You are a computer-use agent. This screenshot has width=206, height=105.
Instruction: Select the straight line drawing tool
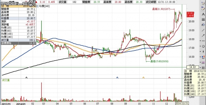[x=203, y=30]
